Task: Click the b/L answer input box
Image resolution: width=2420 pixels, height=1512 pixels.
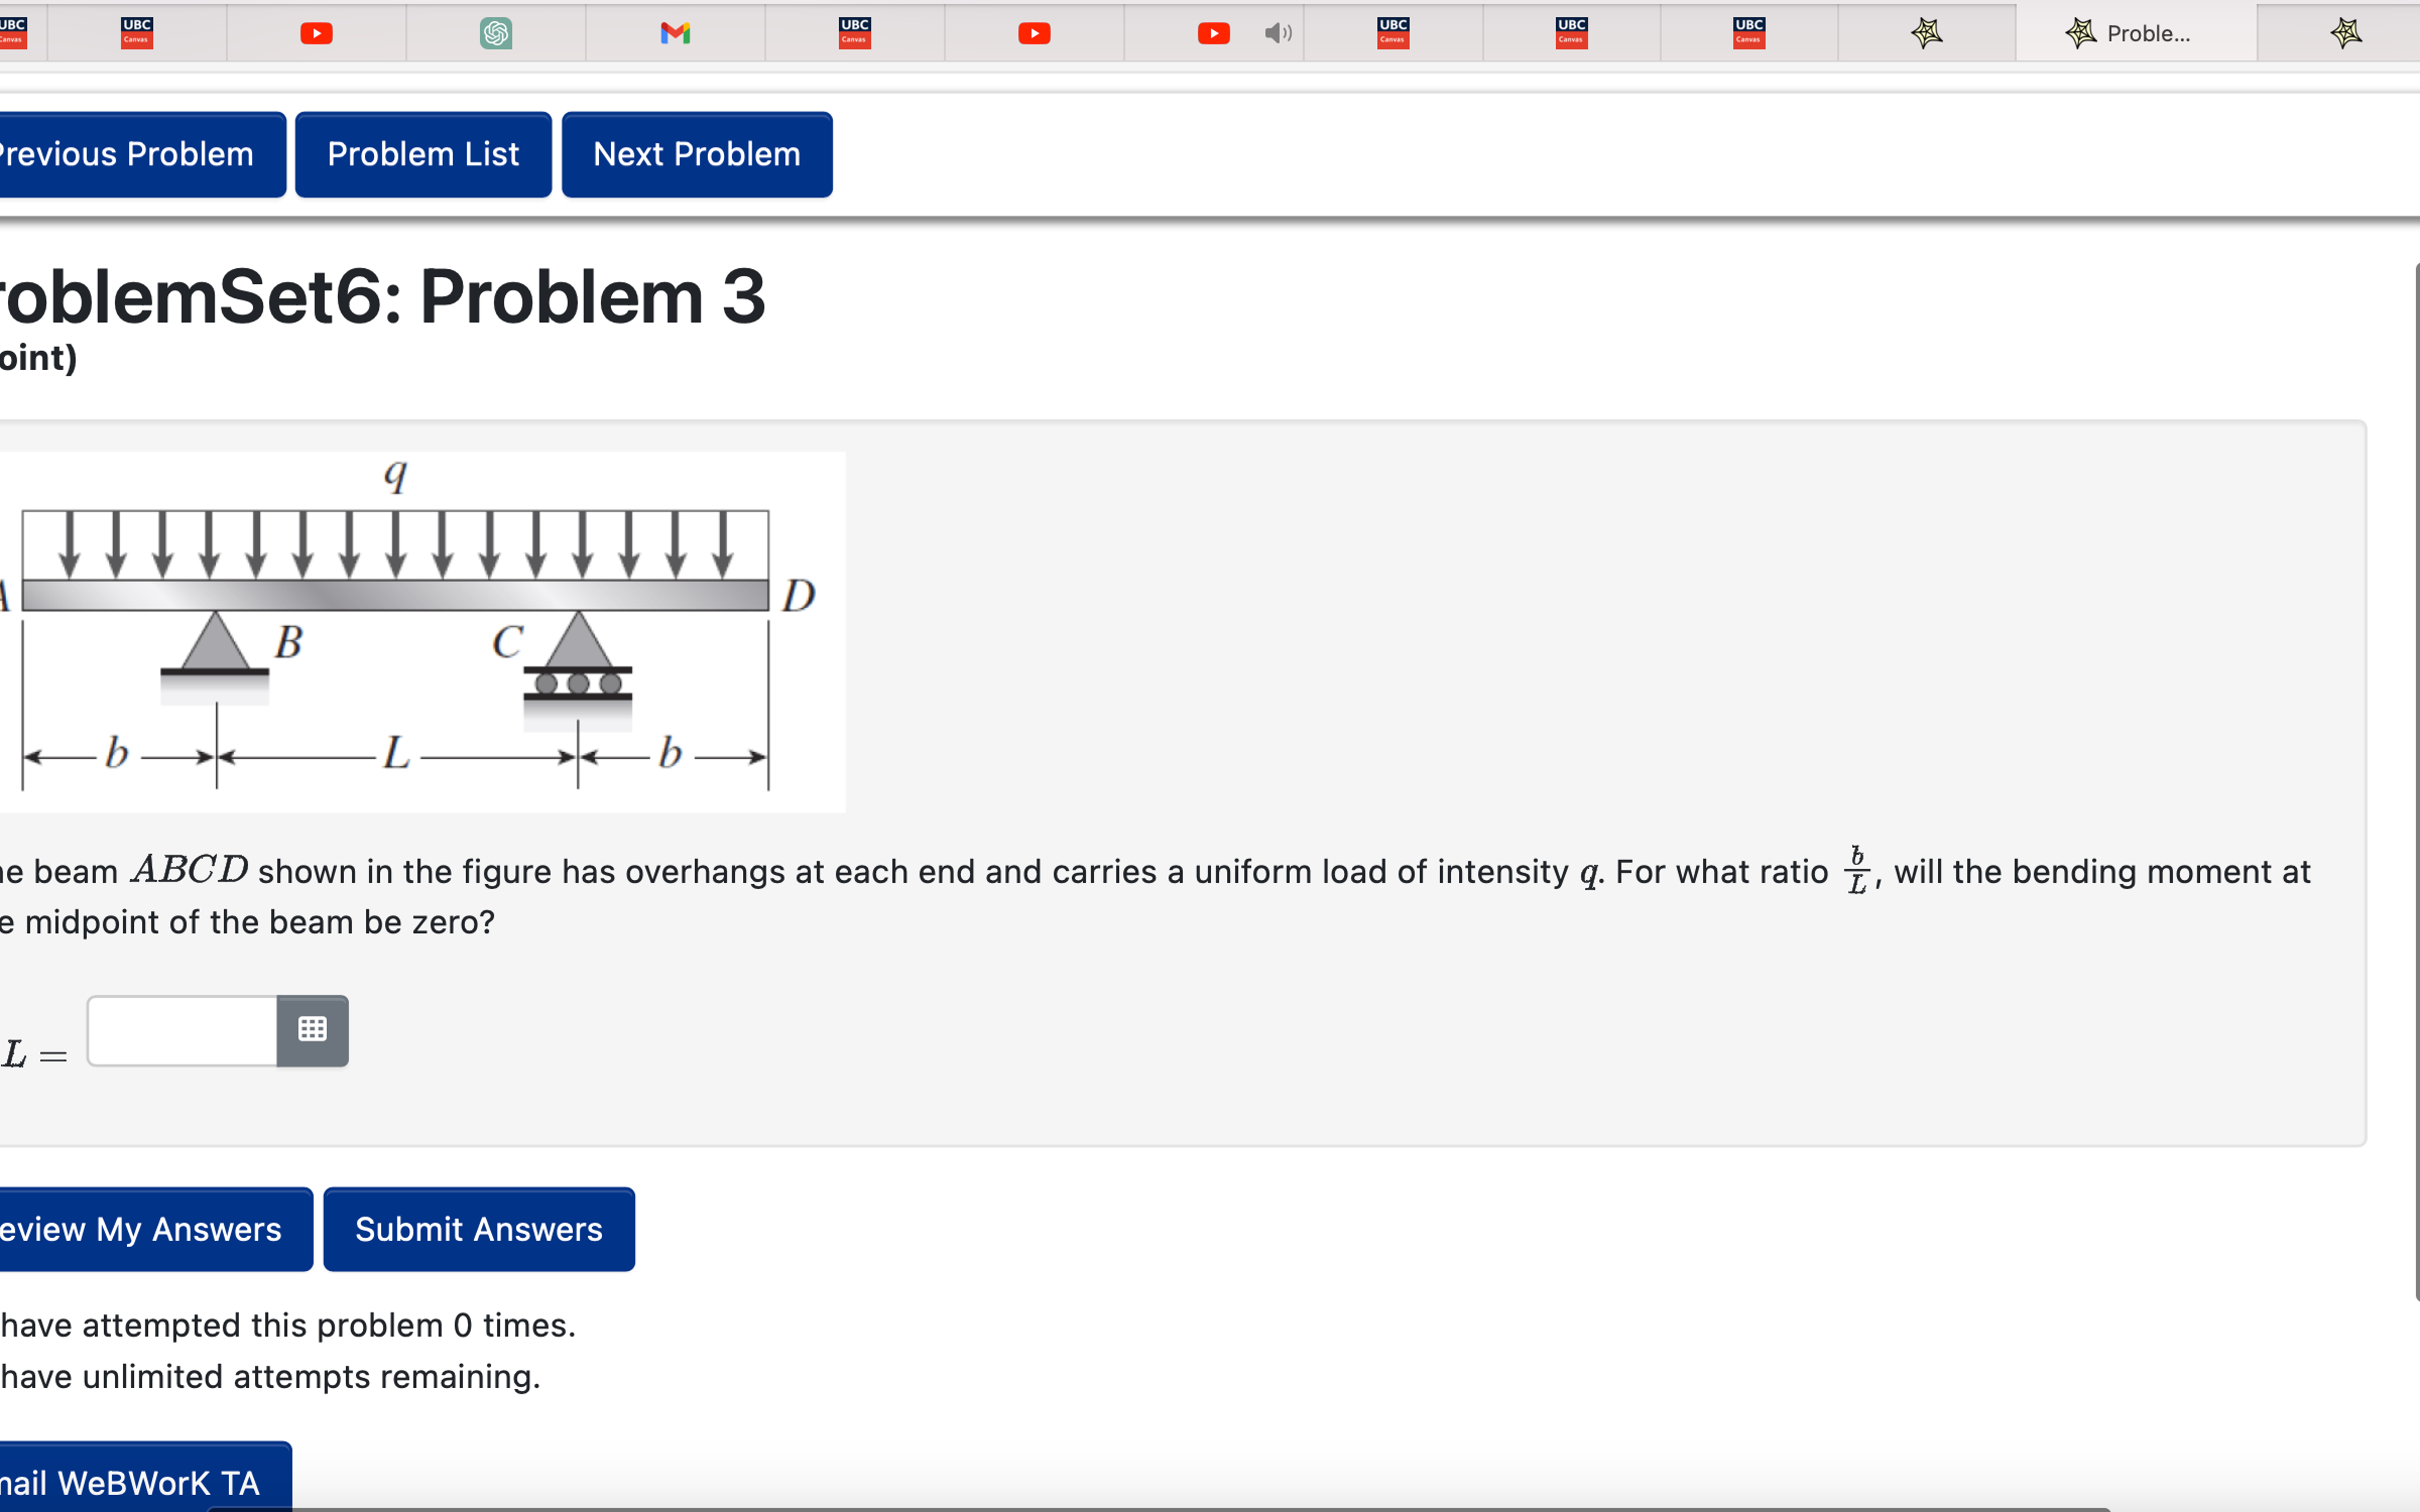Action: 180,1029
